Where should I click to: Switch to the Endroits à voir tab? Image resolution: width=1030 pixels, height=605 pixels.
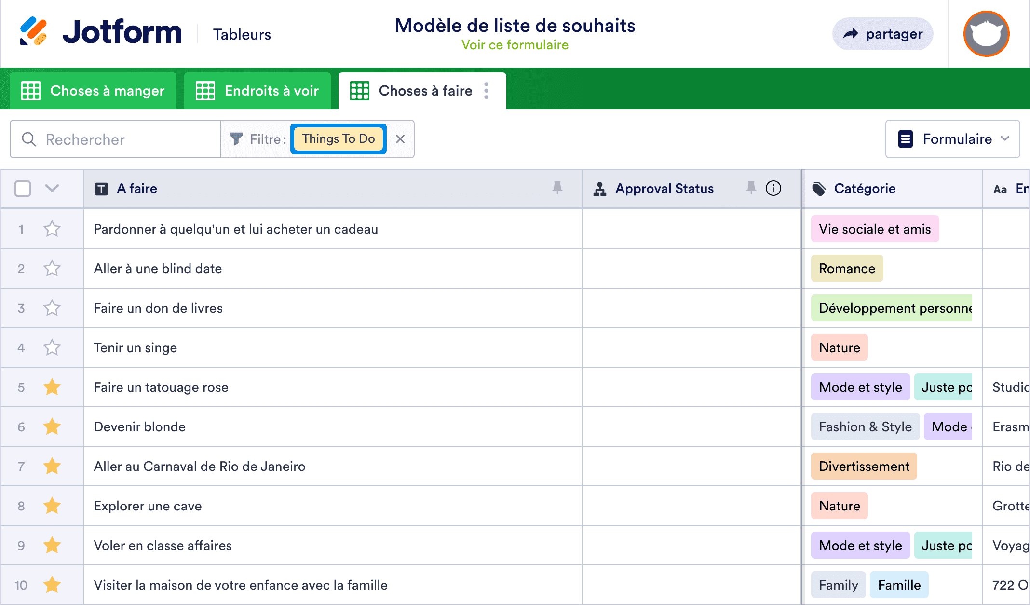(x=257, y=91)
